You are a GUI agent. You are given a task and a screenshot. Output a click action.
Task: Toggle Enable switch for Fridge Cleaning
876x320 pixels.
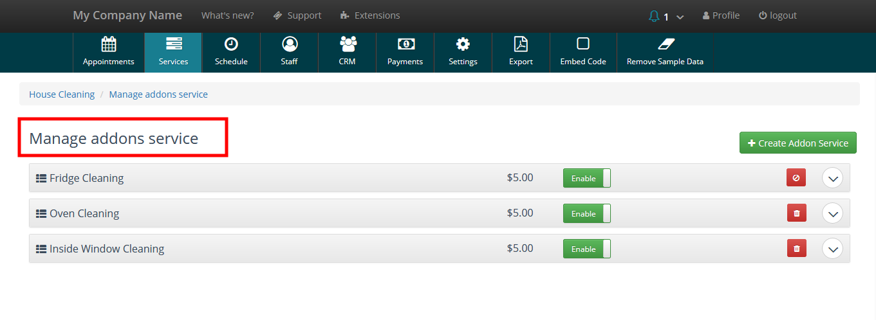point(586,178)
